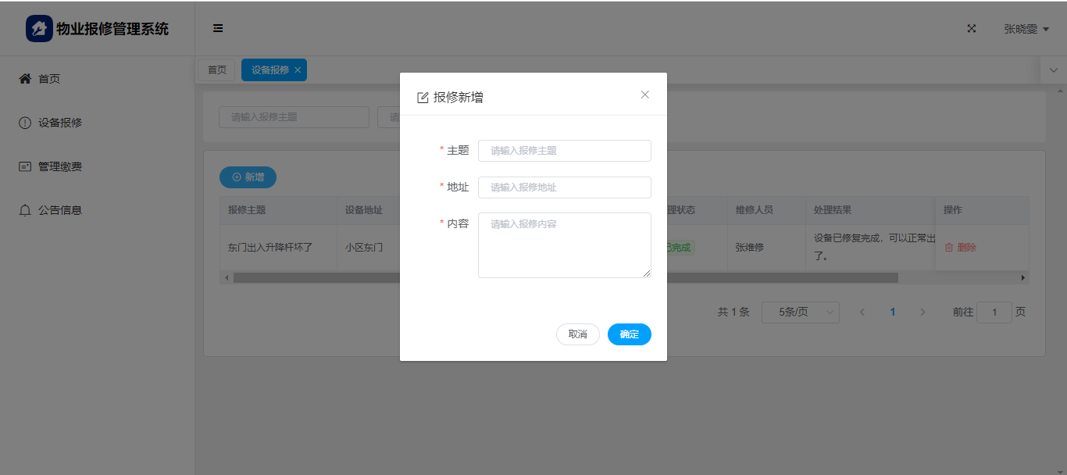The height and width of the screenshot is (475, 1067).
Task: Switch to the 首页 tab
Action: point(216,70)
